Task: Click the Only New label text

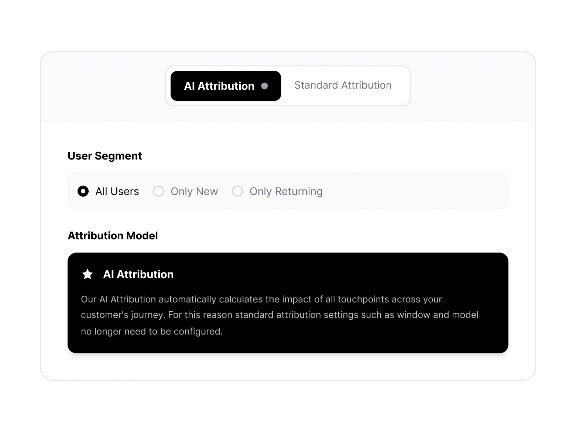Action: coord(194,191)
